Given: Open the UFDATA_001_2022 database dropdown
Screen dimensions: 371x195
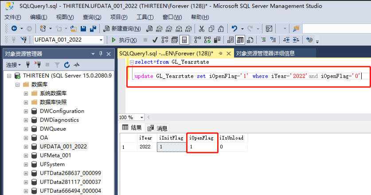Looking at the screenshot, I should click(x=101, y=40).
